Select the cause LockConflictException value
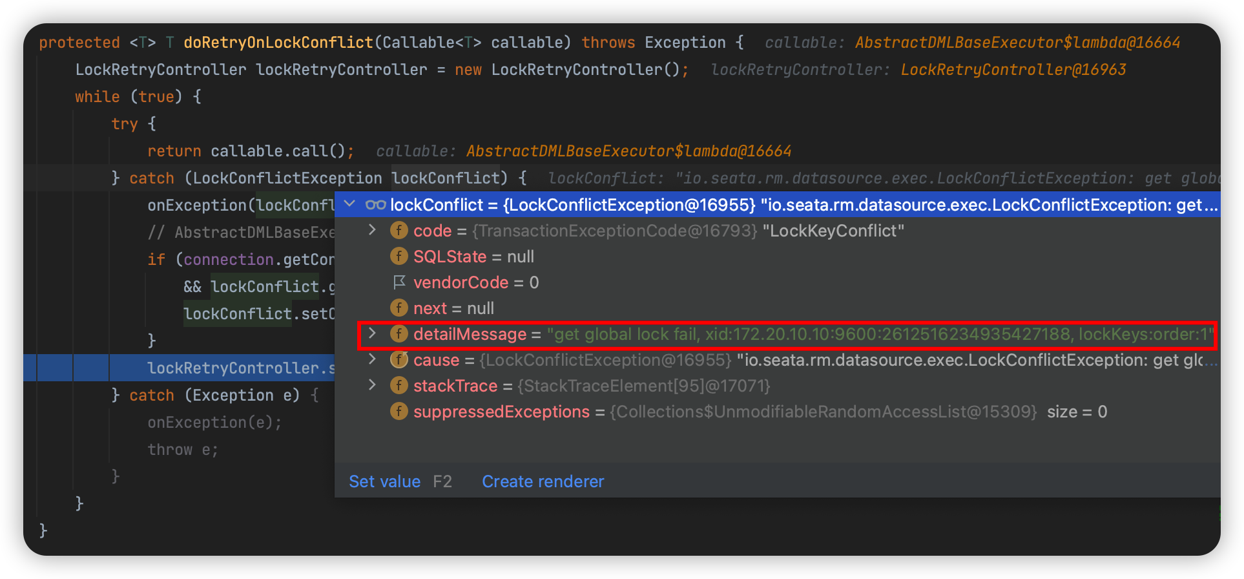Viewport: 1244px width, 579px height. (x=848, y=360)
